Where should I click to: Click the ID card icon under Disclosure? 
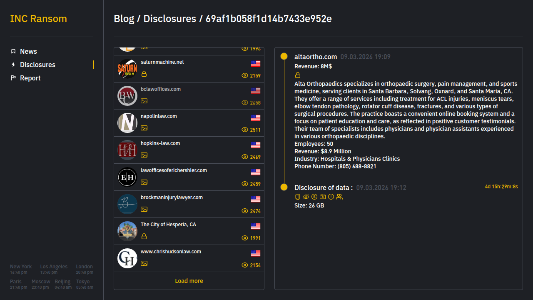click(323, 197)
